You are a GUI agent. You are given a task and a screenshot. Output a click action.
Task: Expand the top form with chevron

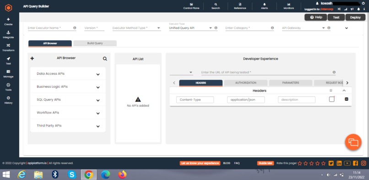click(x=347, y=28)
